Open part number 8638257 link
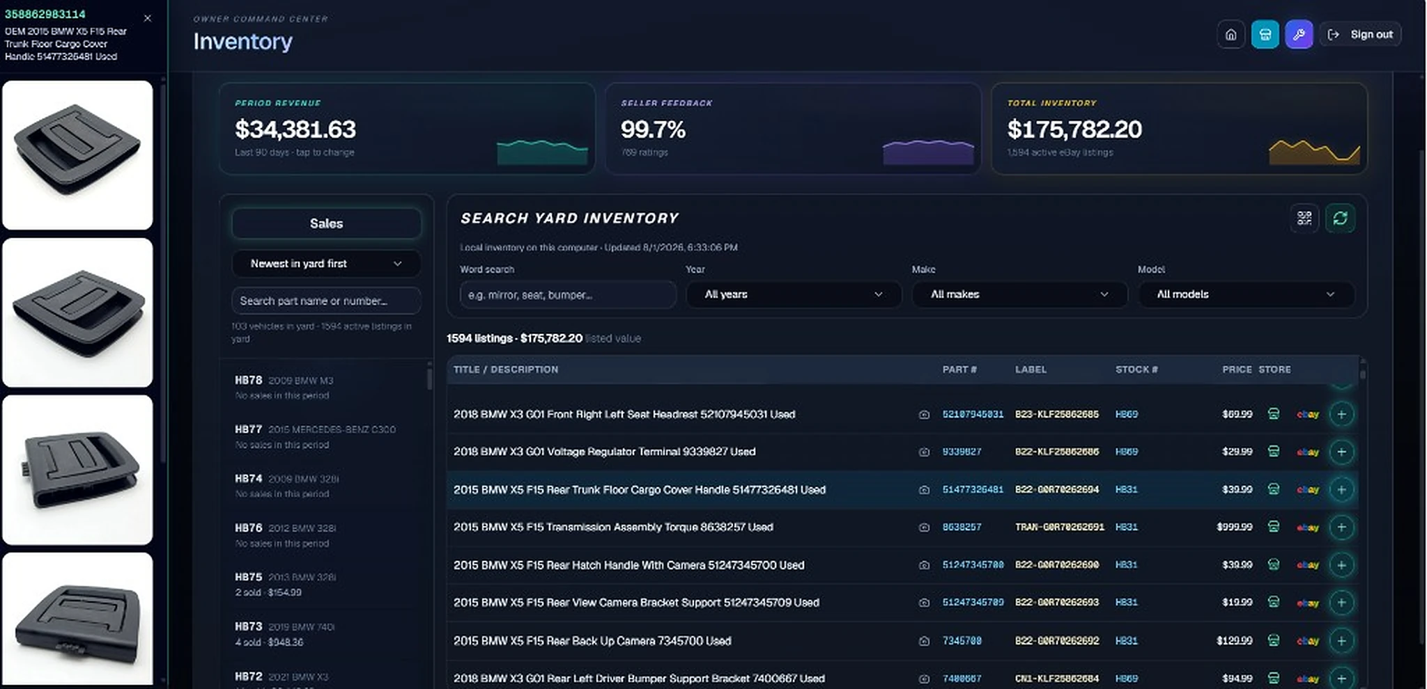The width and height of the screenshot is (1427, 689). [x=962, y=527]
